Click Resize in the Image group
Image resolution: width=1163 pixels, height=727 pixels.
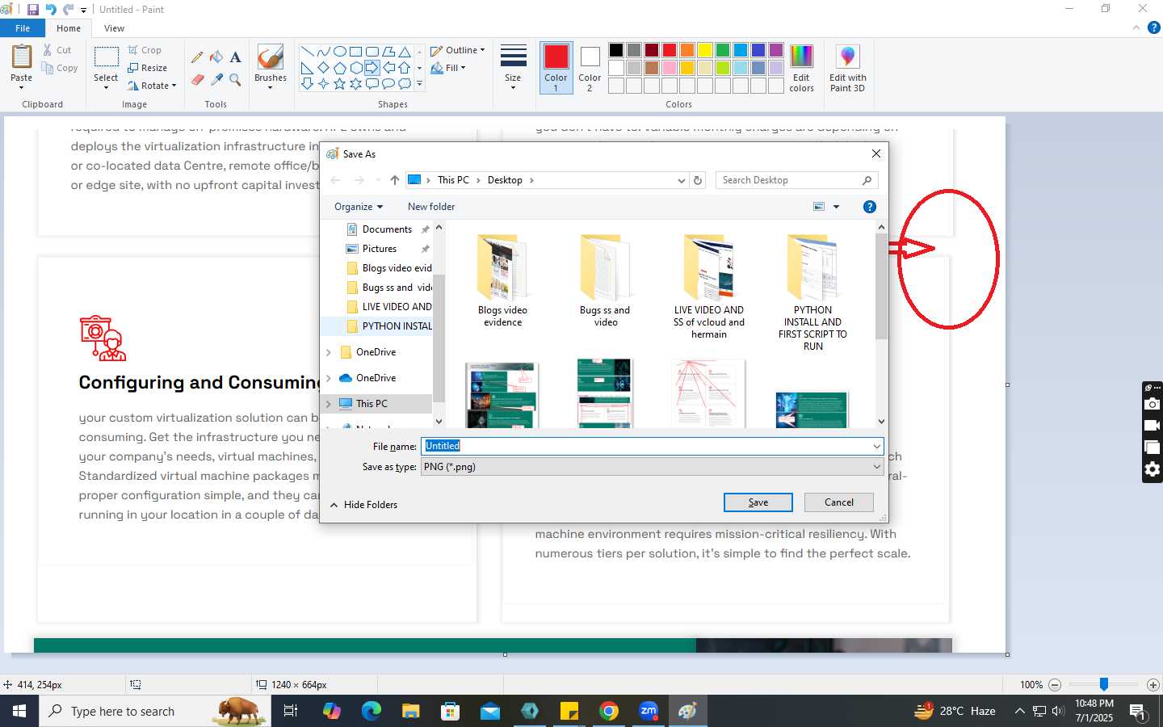(147, 68)
